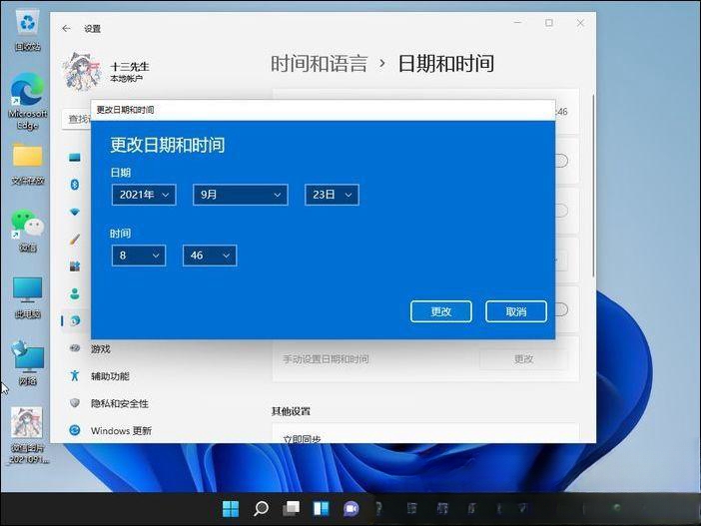Image resolution: width=701 pixels, height=526 pixels.
Task: Close the Settings window
Action: (580, 23)
